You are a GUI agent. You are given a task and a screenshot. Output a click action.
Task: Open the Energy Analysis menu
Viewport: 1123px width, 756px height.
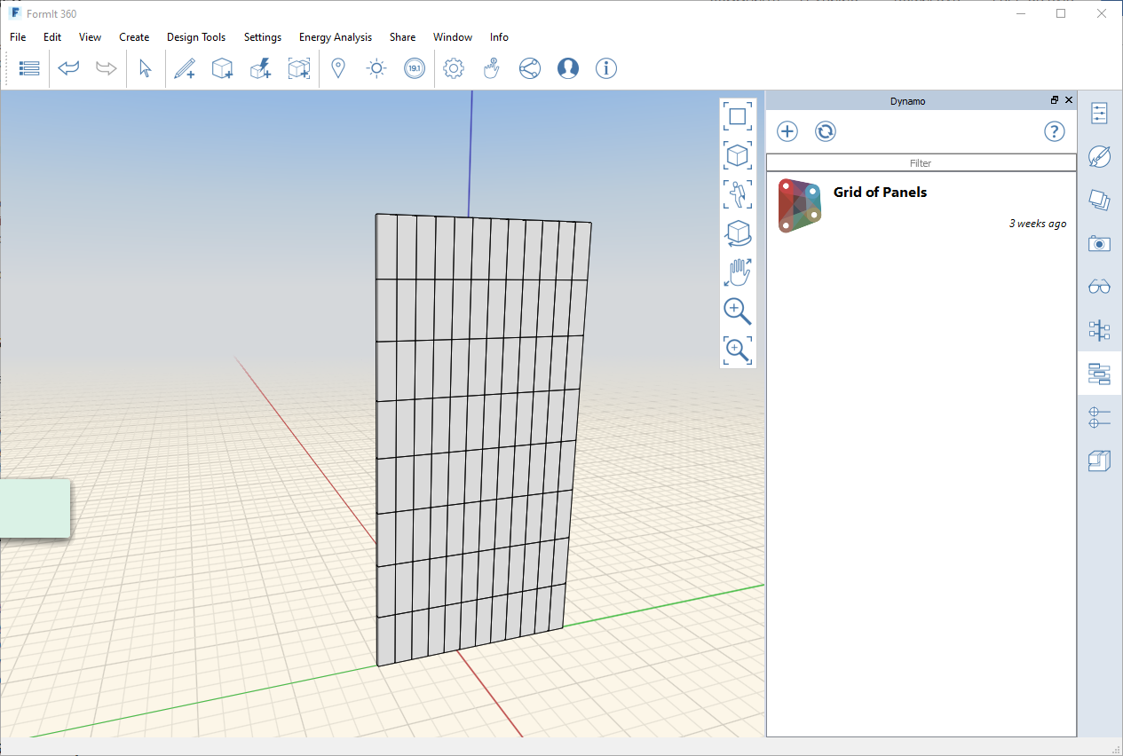(335, 37)
